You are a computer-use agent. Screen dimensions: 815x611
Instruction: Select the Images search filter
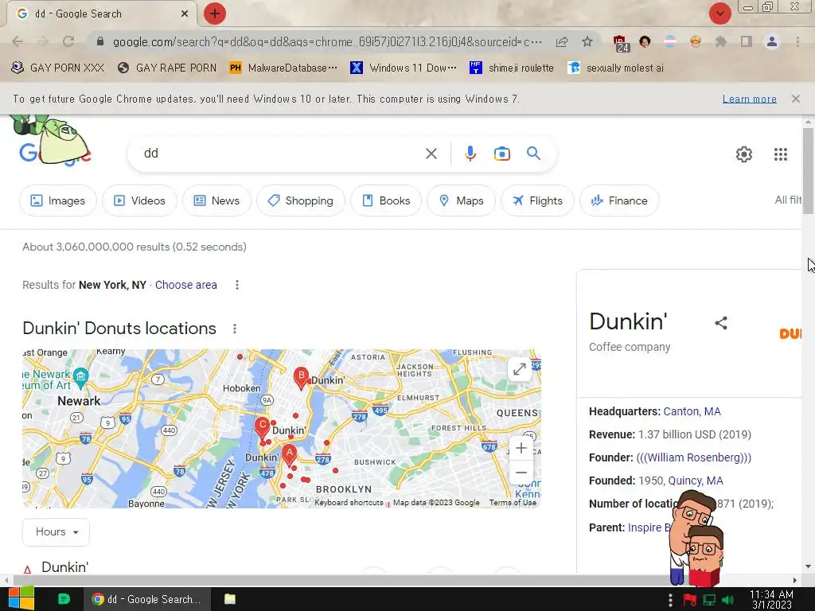(57, 200)
